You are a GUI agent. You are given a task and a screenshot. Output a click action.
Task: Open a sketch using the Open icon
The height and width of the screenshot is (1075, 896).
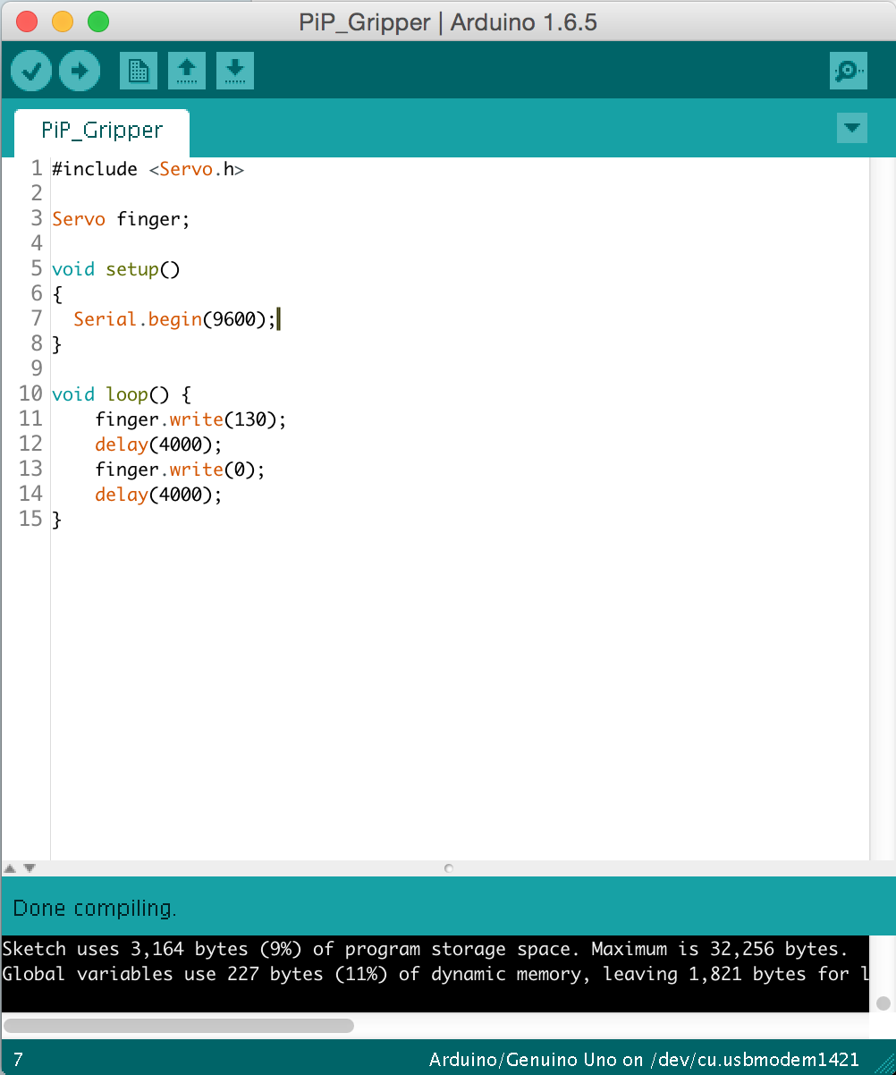(187, 71)
